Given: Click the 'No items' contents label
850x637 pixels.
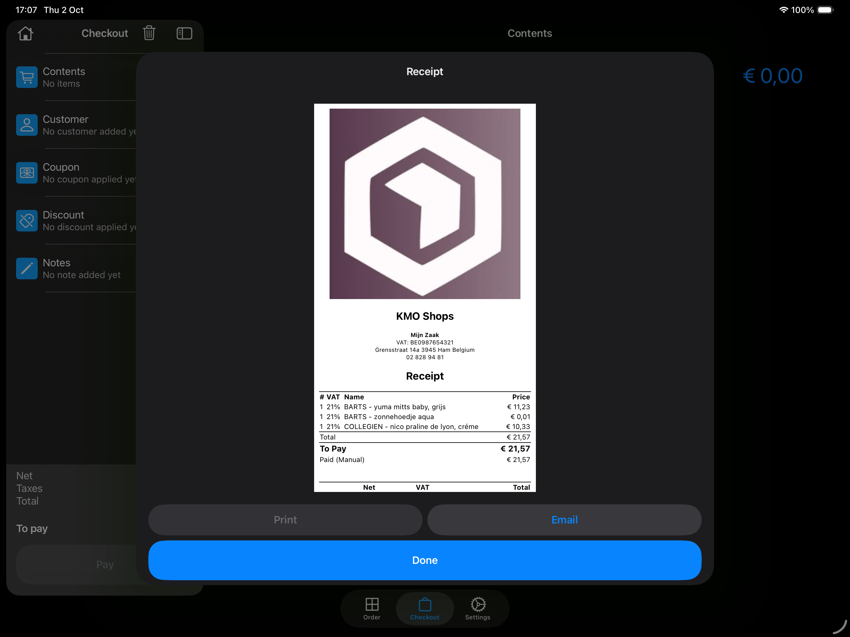Looking at the screenshot, I should pos(61,84).
